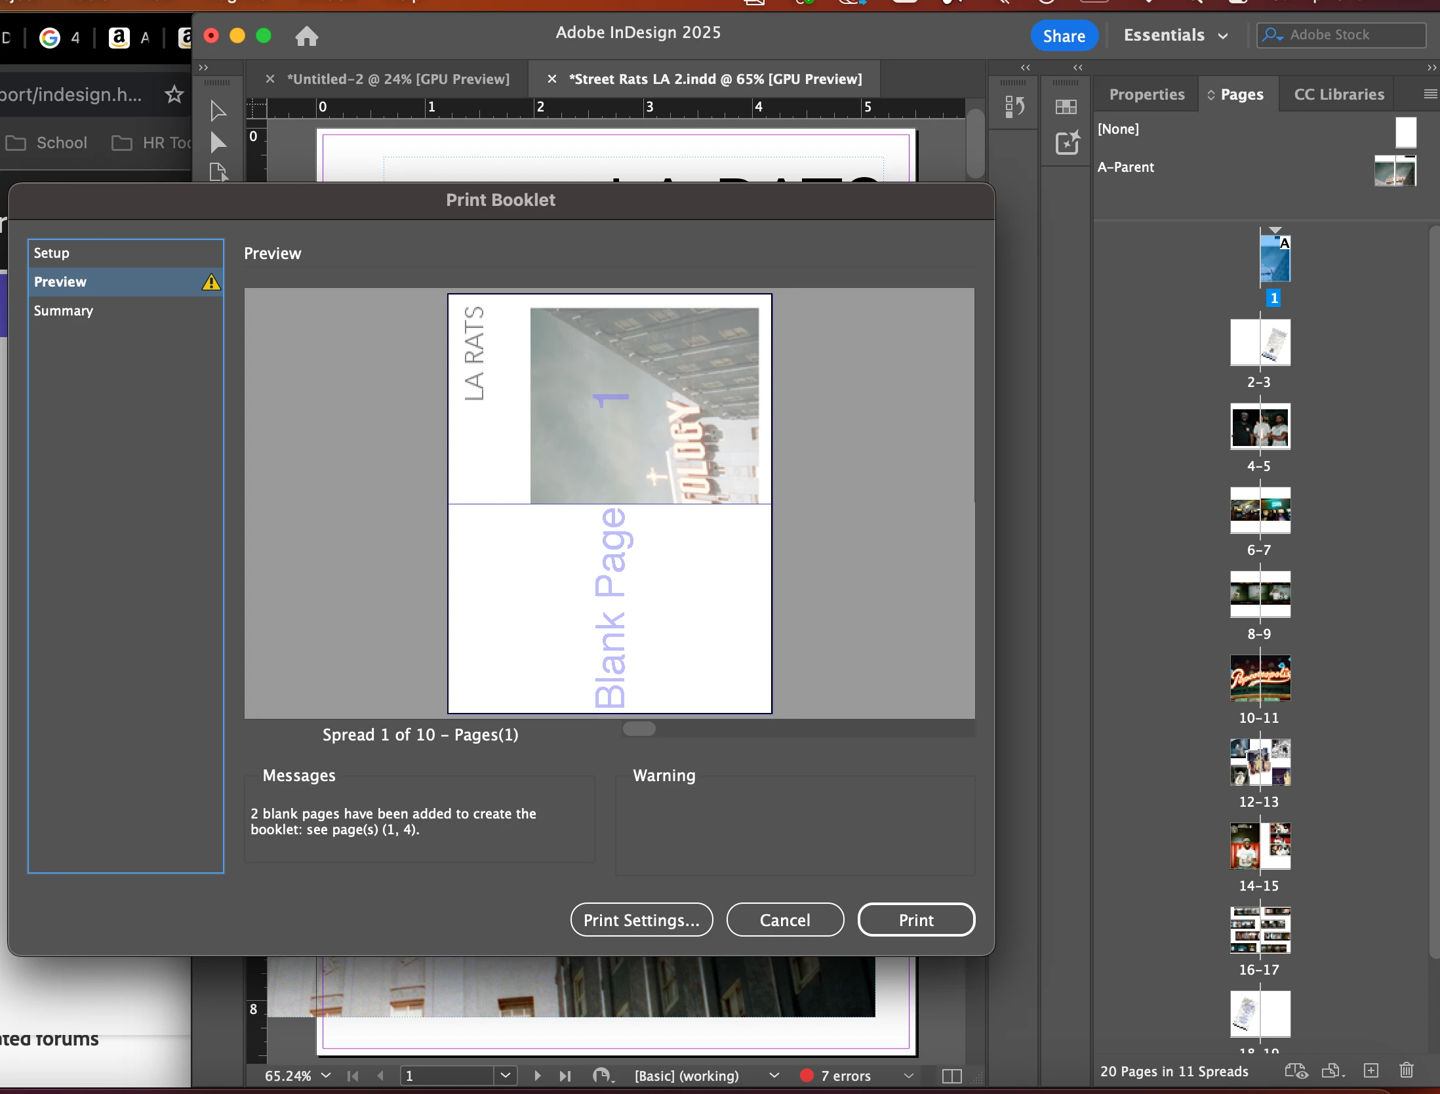Click the red preflight errors indicator
The image size is (1440, 1094).
807,1076
